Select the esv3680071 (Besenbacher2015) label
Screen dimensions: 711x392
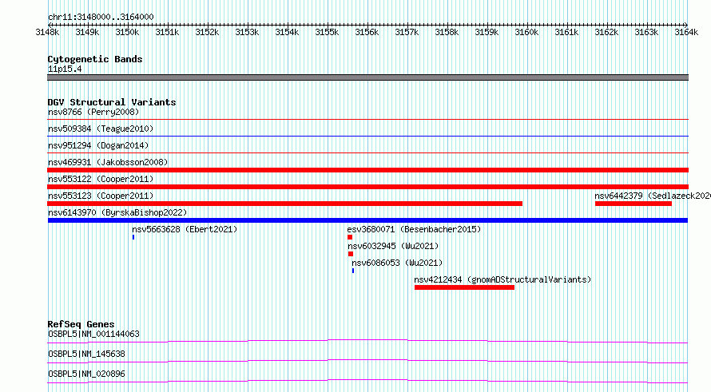coord(414,229)
